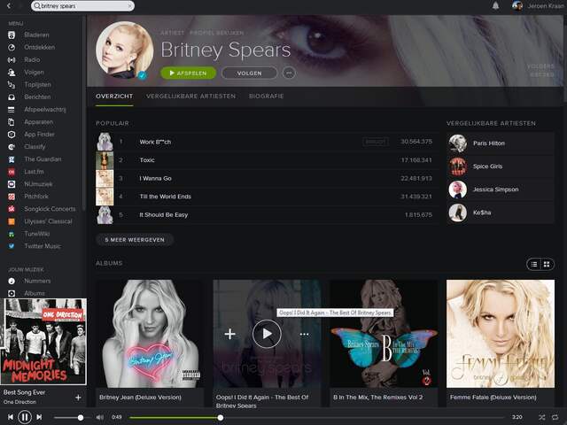Open Twitter Music app
Image resolution: width=567 pixels, height=425 pixels.
(x=43, y=246)
